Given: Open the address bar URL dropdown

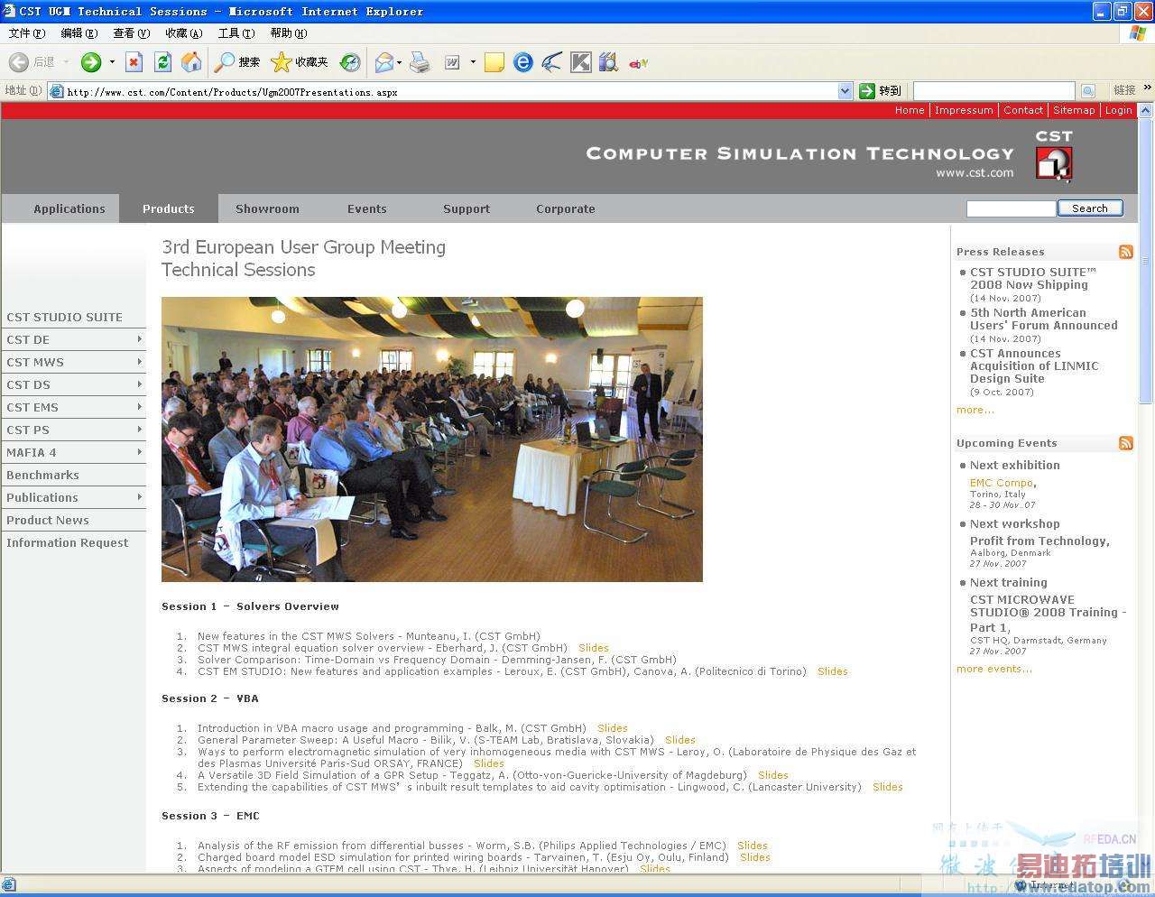Looking at the screenshot, I should 845,91.
